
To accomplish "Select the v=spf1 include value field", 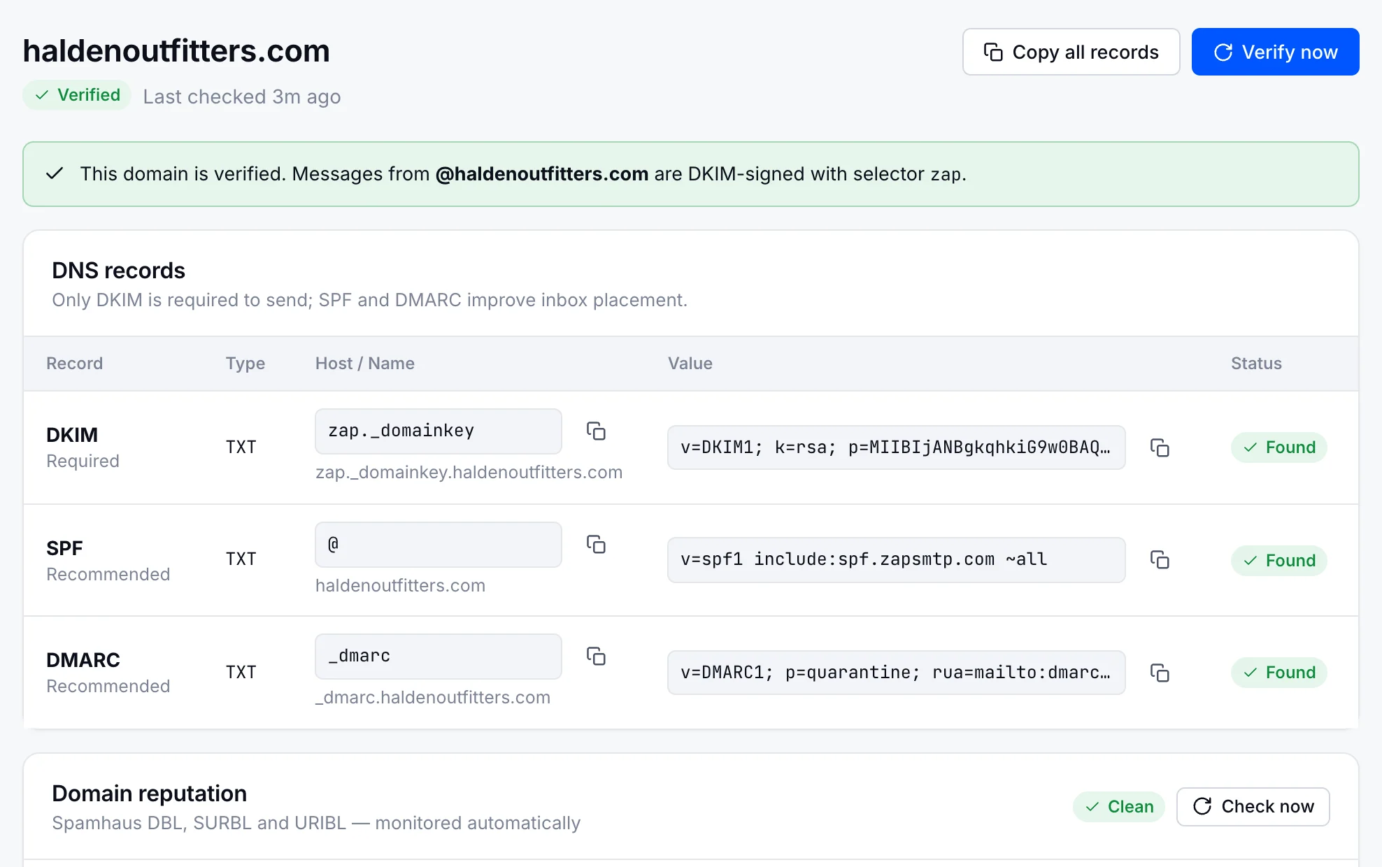I will point(896,559).
